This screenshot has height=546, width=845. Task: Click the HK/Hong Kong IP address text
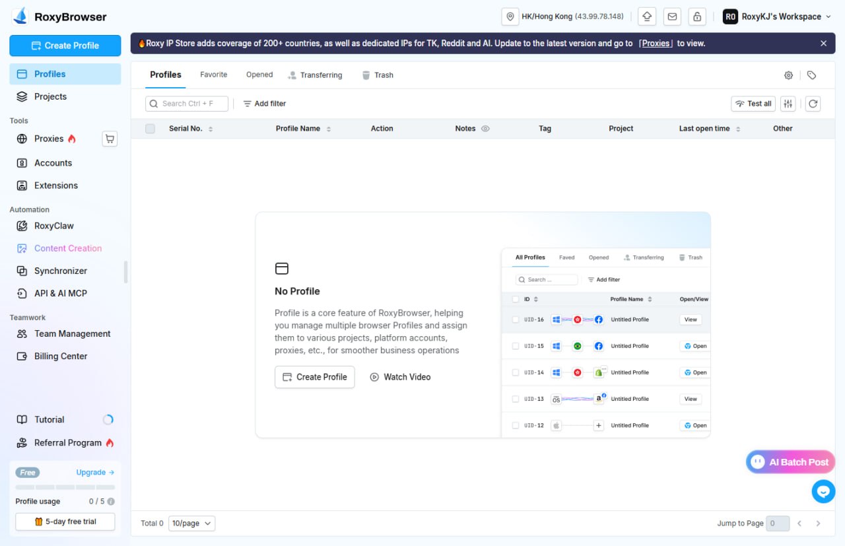[599, 17]
